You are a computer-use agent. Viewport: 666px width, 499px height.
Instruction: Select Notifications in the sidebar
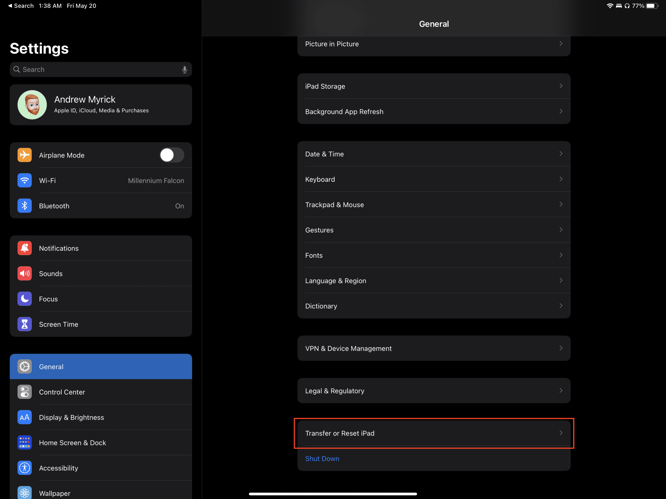(x=101, y=248)
